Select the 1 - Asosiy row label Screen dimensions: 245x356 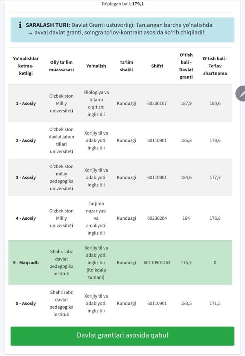pyautogui.click(x=26, y=103)
